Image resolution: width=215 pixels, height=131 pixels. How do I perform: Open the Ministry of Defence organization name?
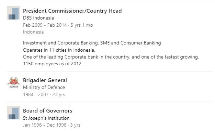pyautogui.click(x=44, y=88)
